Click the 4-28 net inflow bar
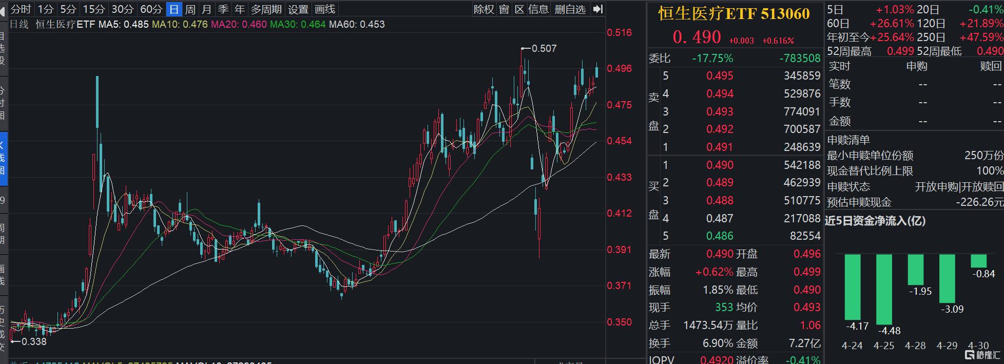Screen dimensions: 1004x364 (x=916, y=270)
